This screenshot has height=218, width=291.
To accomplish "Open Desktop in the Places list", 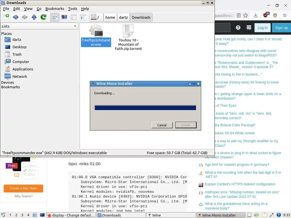I will tap(19, 47).
